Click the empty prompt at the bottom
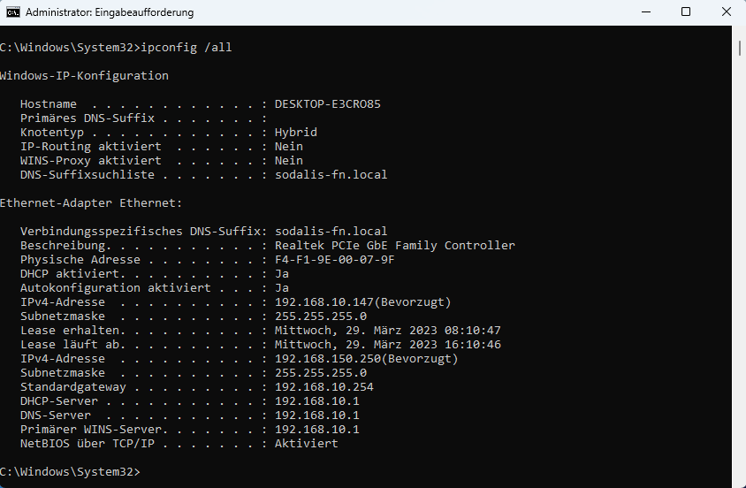The image size is (746, 488). click(x=71, y=472)
